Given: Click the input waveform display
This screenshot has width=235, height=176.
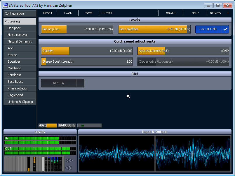Looking at the screenshot, I should click(117, 153).
